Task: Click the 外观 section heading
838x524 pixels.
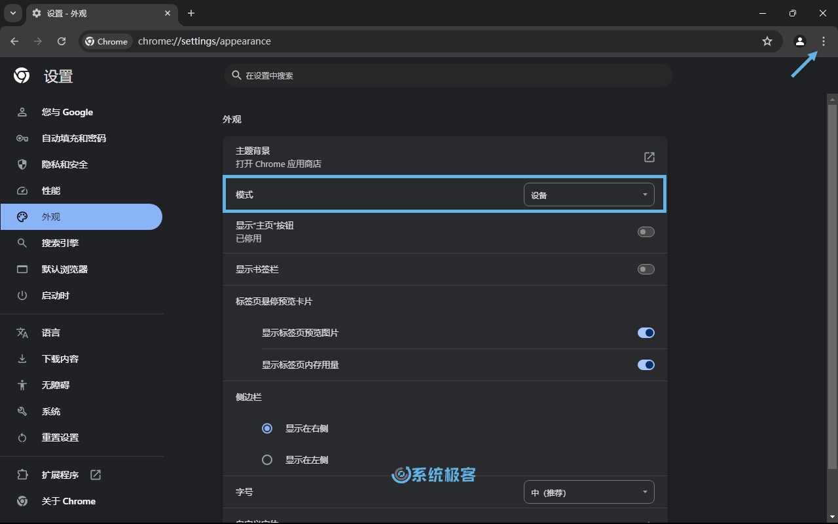Action: coord(232,119)
